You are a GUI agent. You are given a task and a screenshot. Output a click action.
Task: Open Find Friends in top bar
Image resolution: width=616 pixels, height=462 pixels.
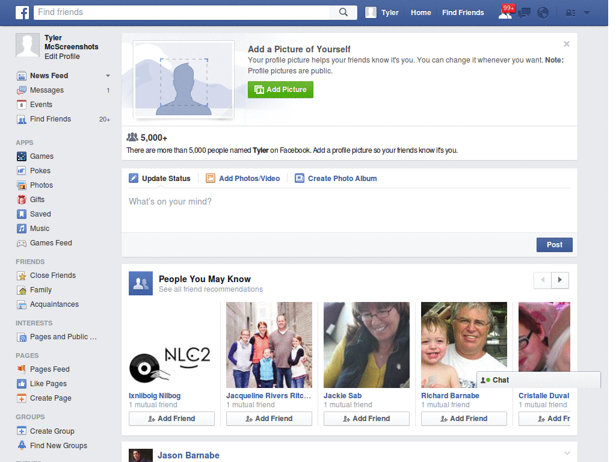463,13
